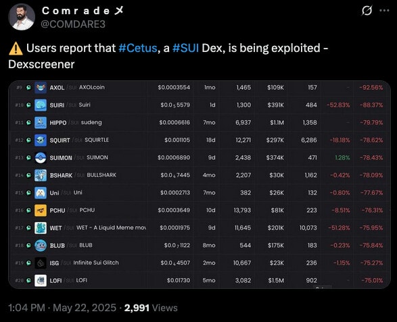
Task: Open the tweet timestamp 1:04 PM May 22, 2025
Action: click(62, 308)
